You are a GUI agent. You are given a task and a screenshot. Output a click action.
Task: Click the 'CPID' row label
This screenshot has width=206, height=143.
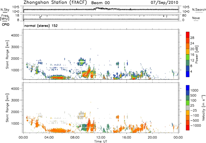point(6,25)
